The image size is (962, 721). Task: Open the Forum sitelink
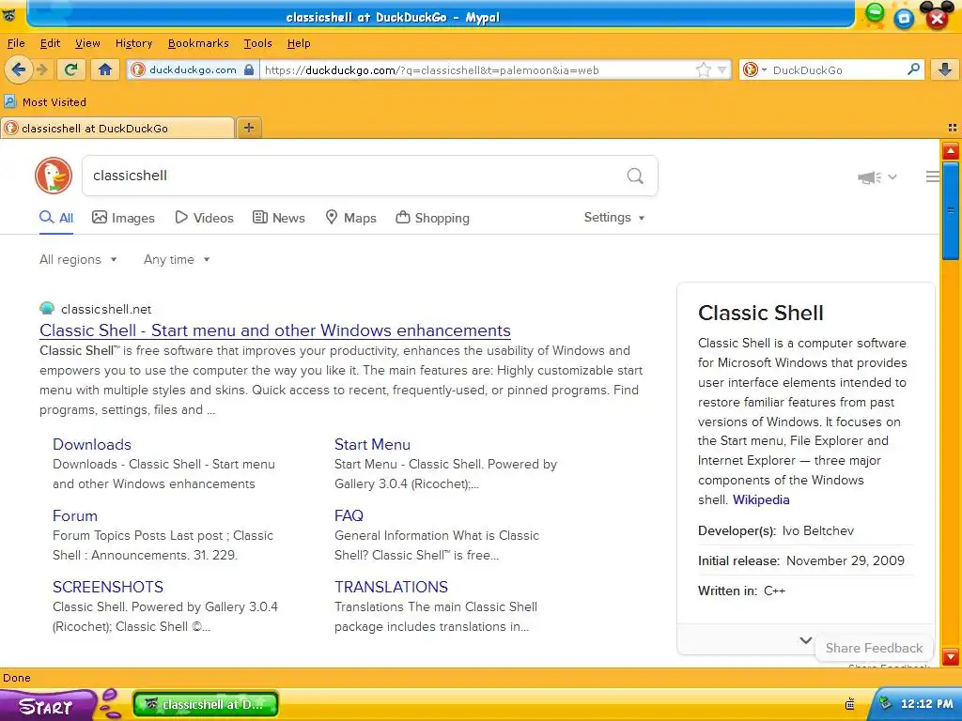pyautogui.click(x=75, y=515)
